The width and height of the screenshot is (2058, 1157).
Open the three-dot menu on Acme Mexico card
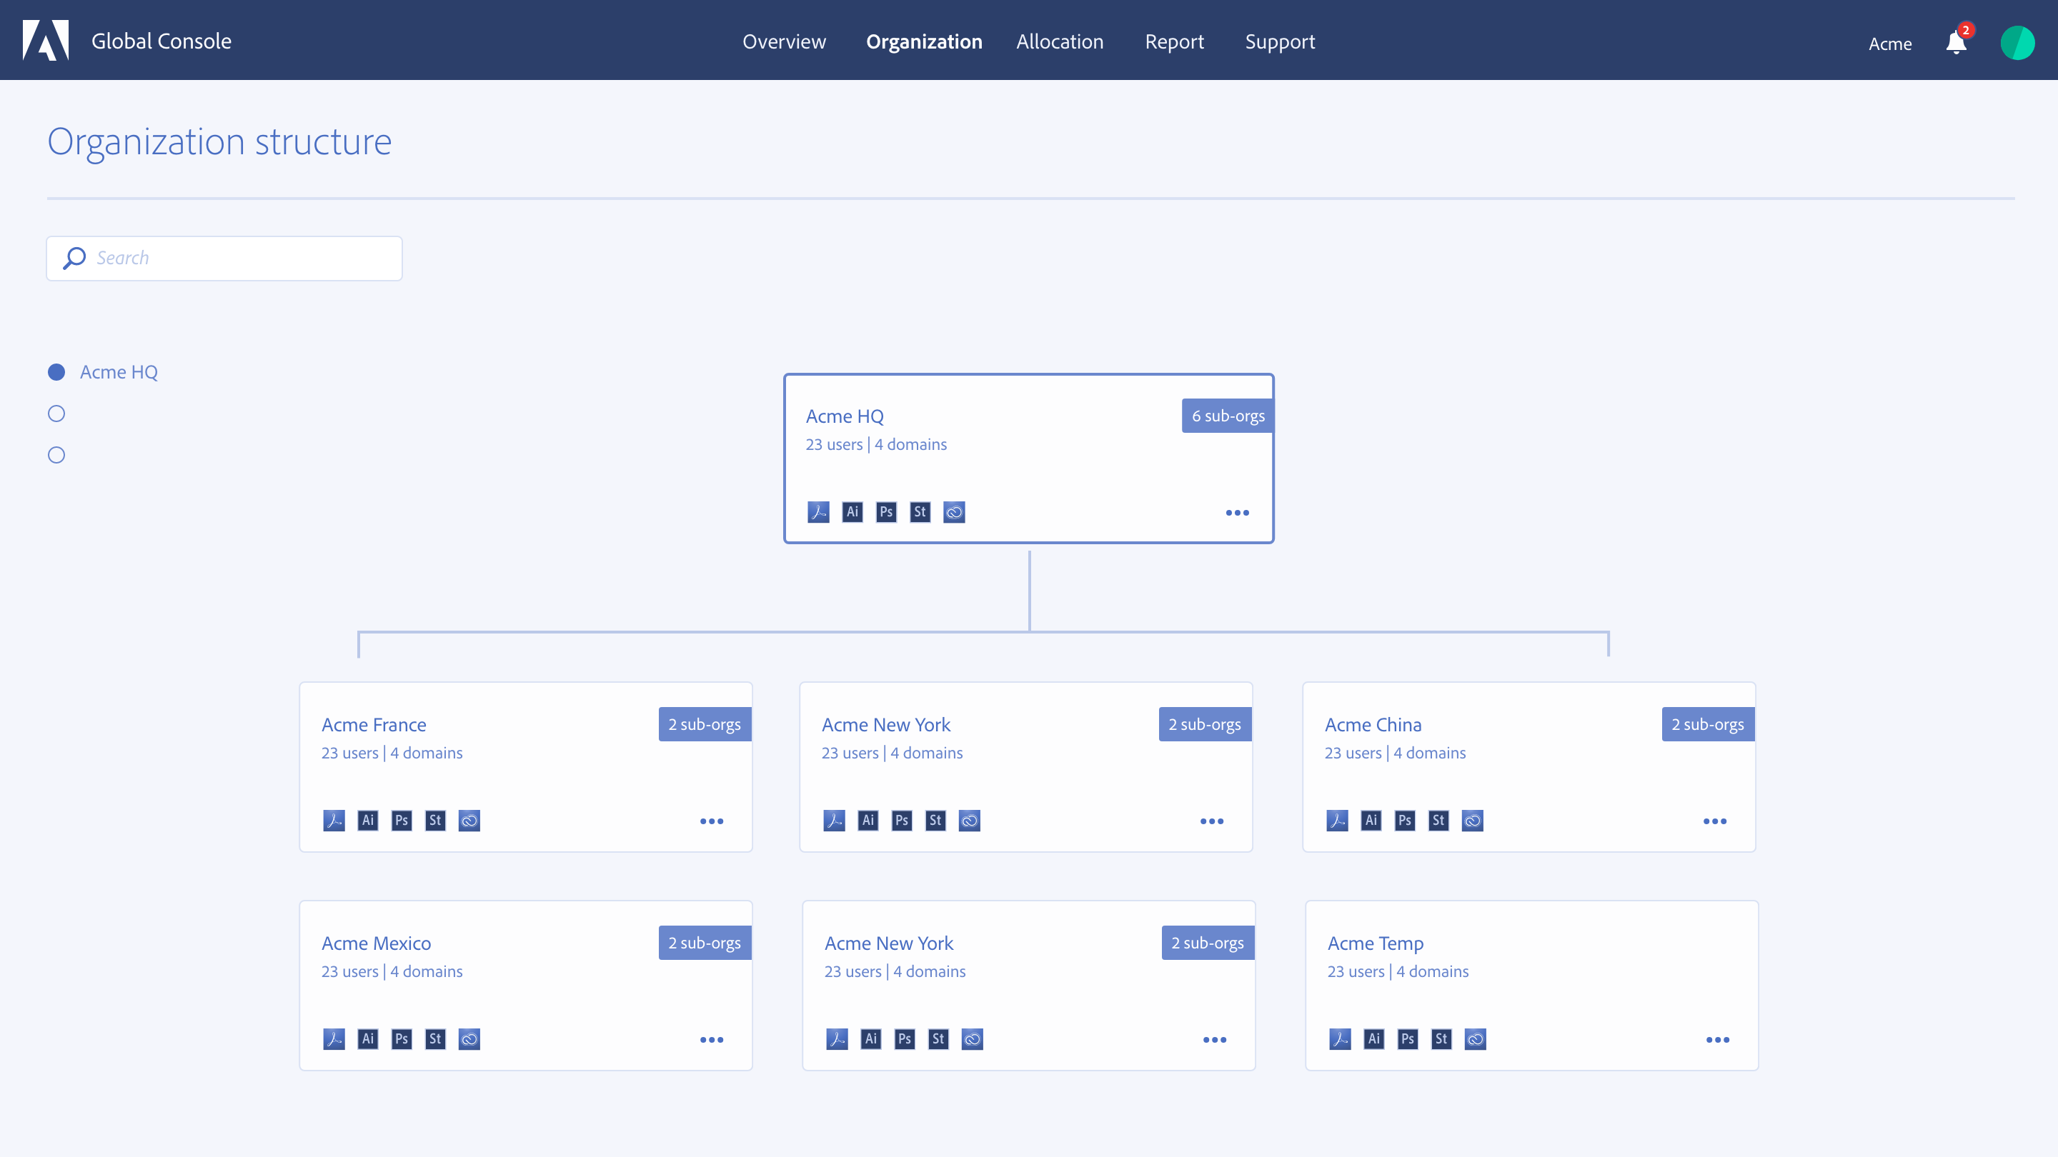(x=712, y=1040)
